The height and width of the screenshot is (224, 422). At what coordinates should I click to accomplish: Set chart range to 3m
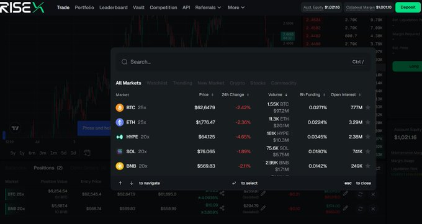[x=43, y=153]
